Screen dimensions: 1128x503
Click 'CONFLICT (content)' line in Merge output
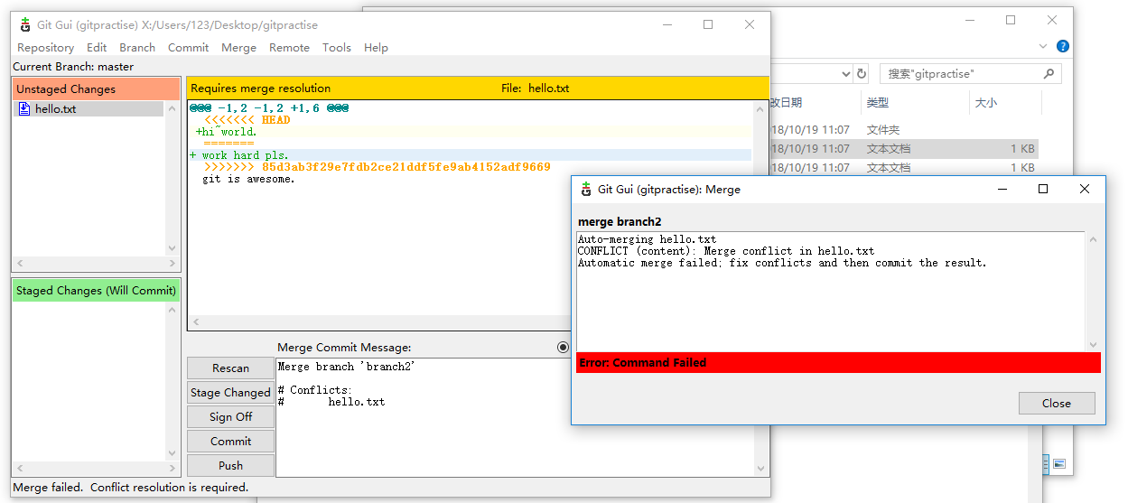726,251
